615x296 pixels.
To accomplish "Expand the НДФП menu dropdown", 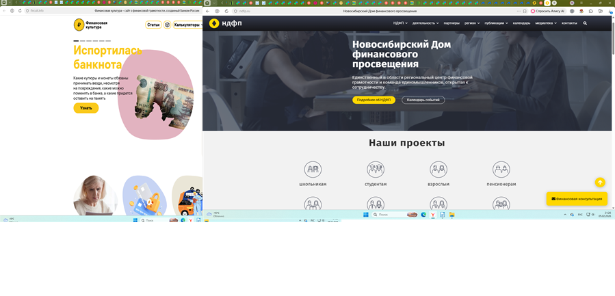I will [400, 23].
